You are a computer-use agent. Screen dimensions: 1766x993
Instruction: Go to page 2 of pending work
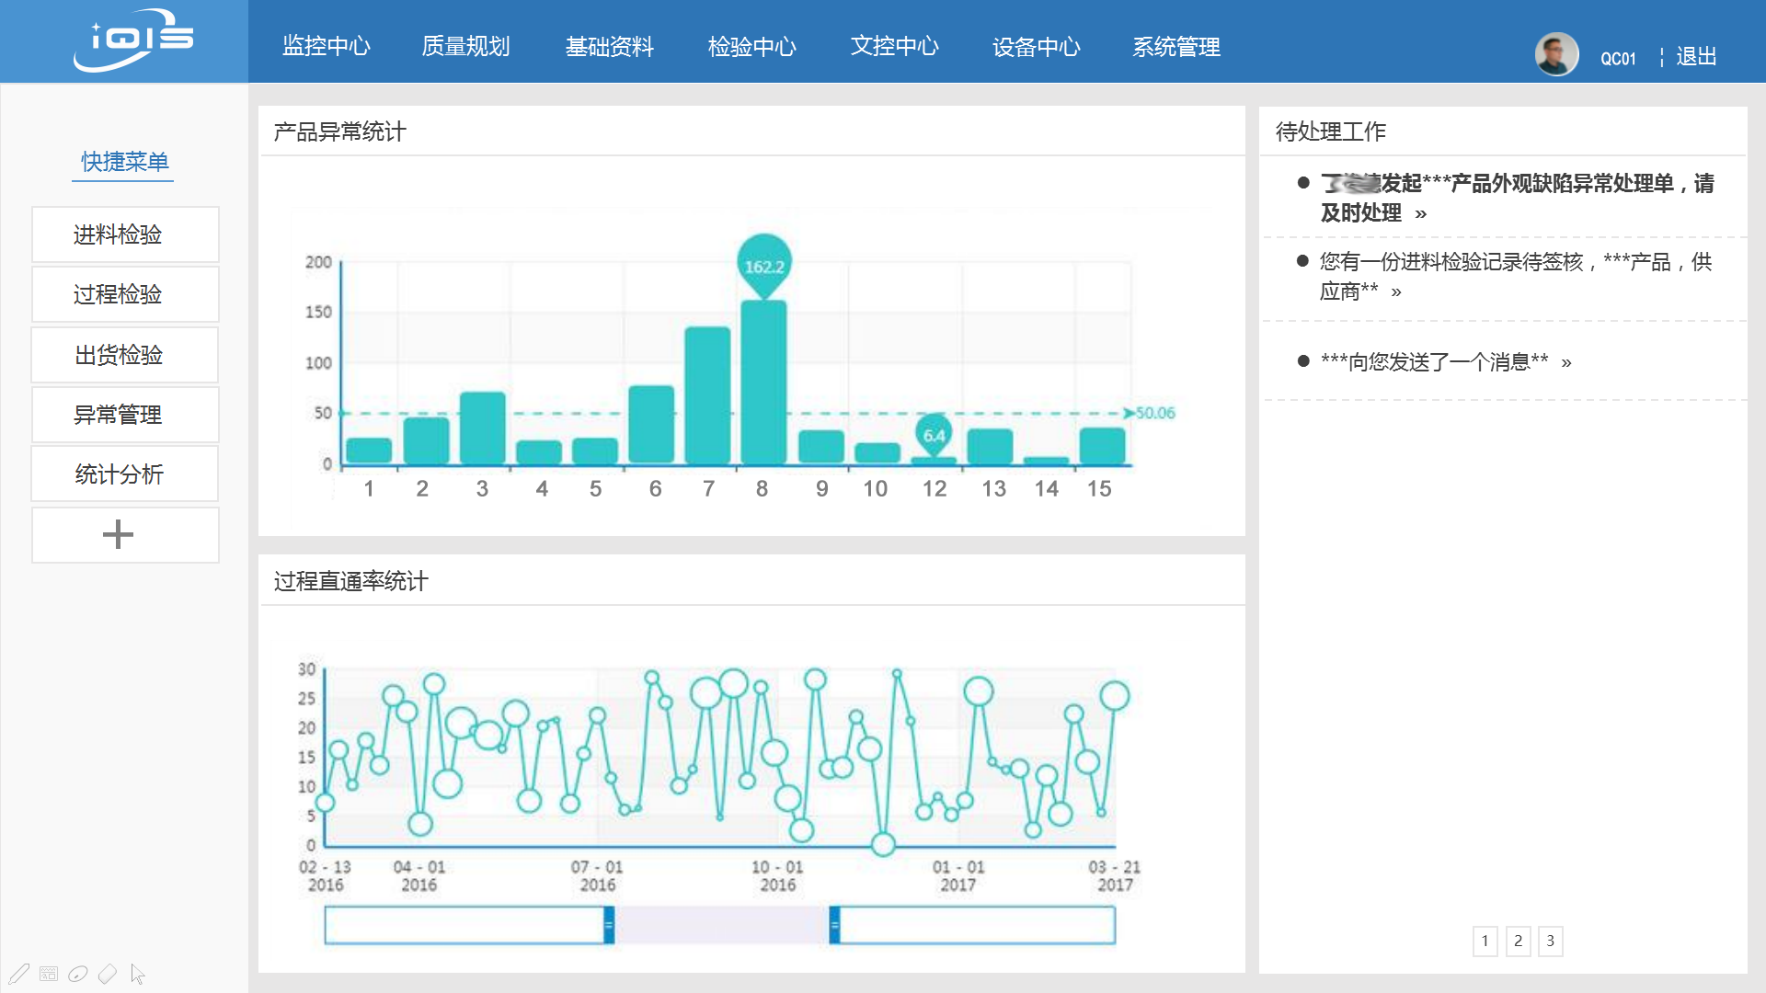point(1518,942)
